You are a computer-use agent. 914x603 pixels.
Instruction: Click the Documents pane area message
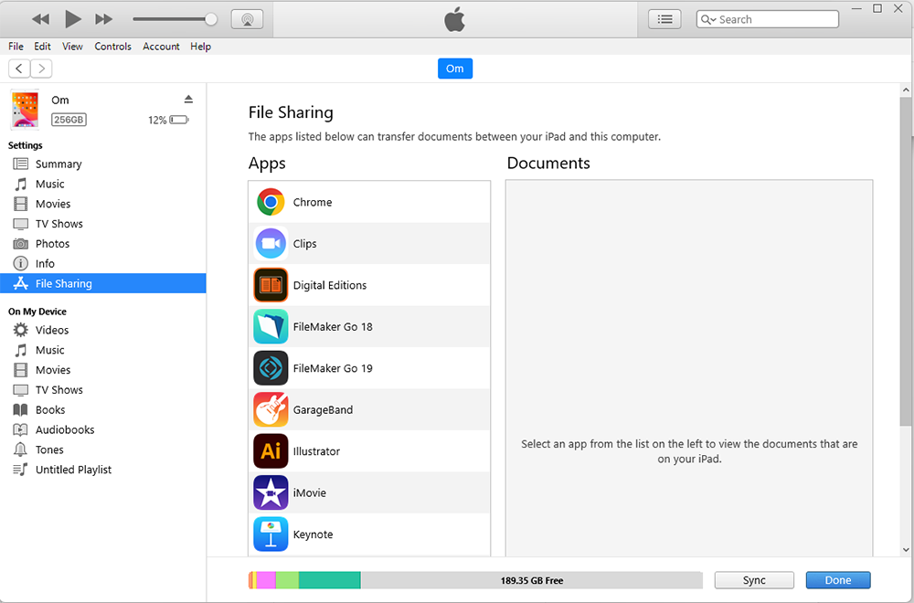pos(689,451)
